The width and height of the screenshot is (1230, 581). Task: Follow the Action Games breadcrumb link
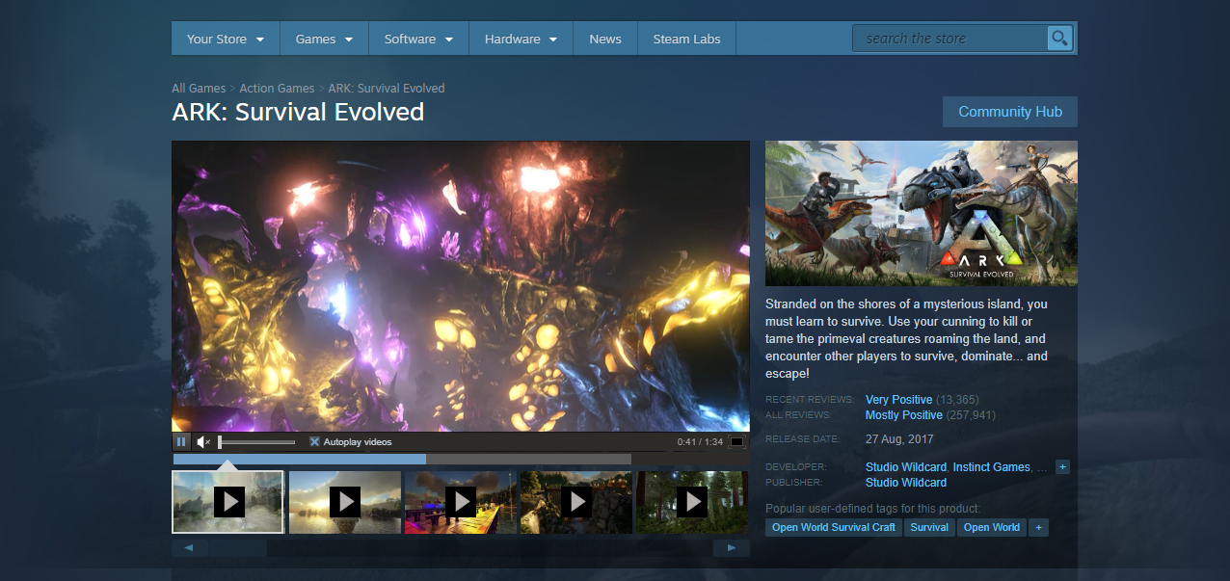click(277, 89)
